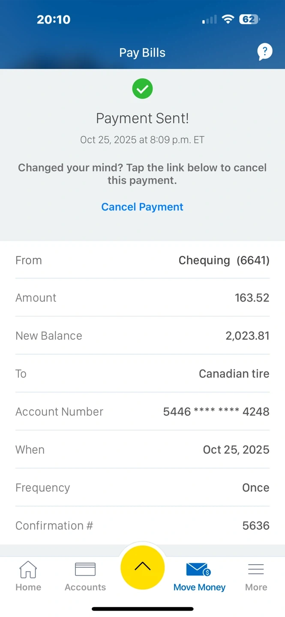The image size is (285, 617).
Task: Expand the yellow quick-actions chevron button
Action: coord(142,567)
